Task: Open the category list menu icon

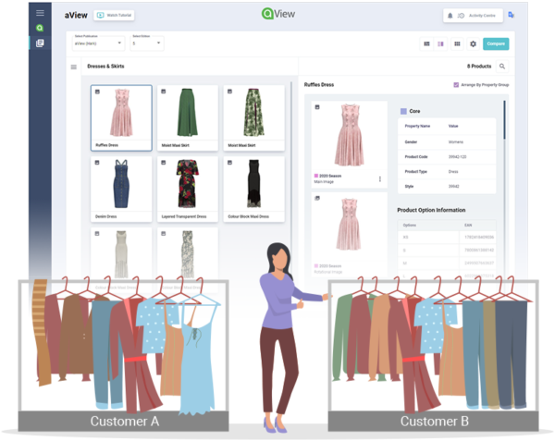Action: [x=74, y=67]
